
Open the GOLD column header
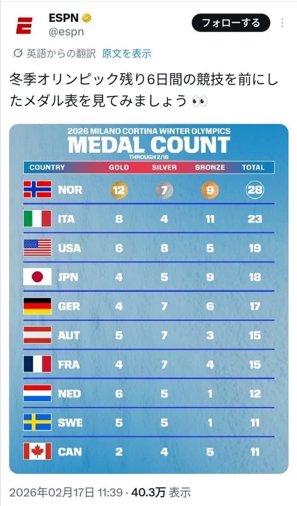coord(119,167)
